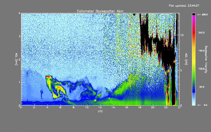211x132 pixels.
Task: Click the '<= 0.0' colorbar label
Action: click(202, 105)
